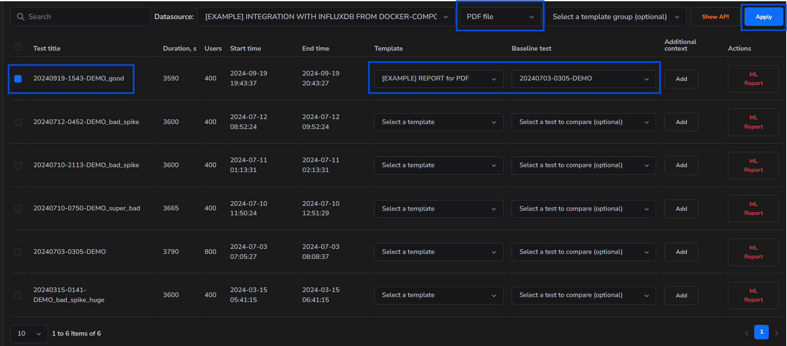Image resolution: width=787 pixels, height=346 pixels.
Task: Check the 20240710-0750-DEMO_super_bad test checkbox
Action: click(18, 209)
